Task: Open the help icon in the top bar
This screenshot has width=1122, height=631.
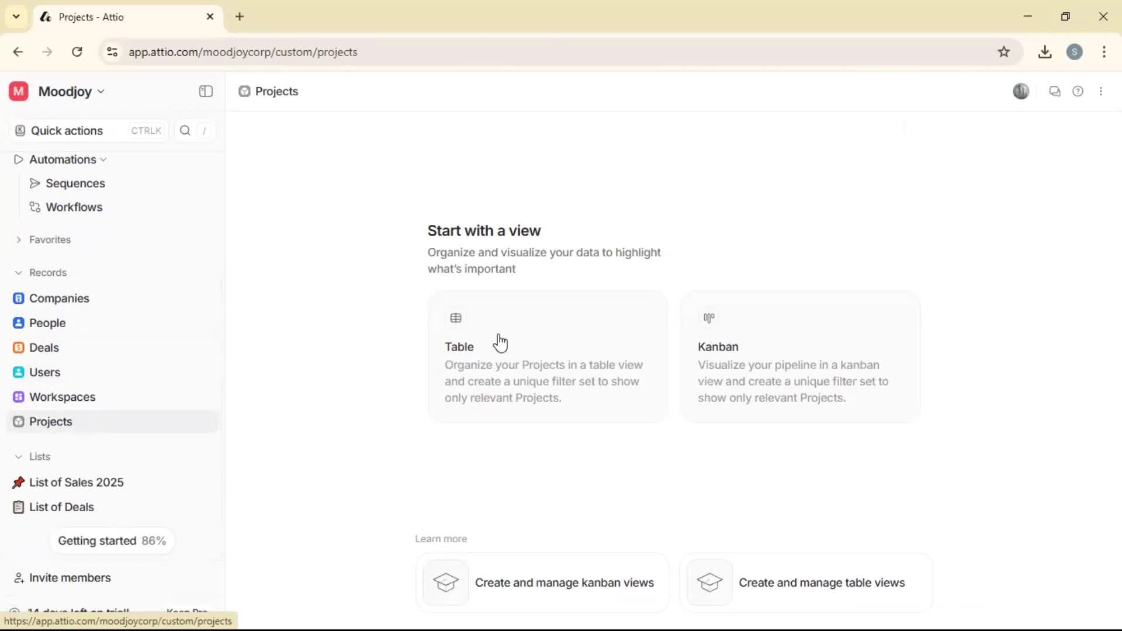Action: pos(1078,91)
